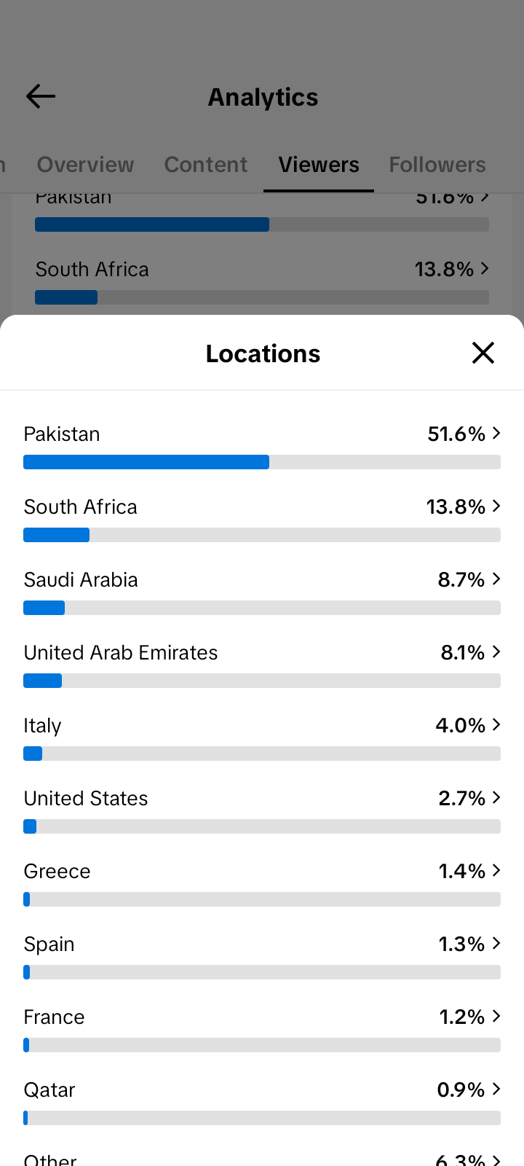This screenshot has height=1166, width=524.
Task: Select the Viewers tab
Action: coord(319,165)
